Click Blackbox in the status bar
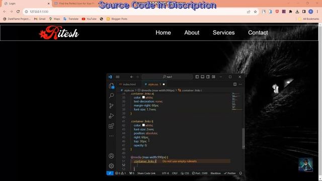The width and height of the screenshot is (322, 181). pos(215,173)
